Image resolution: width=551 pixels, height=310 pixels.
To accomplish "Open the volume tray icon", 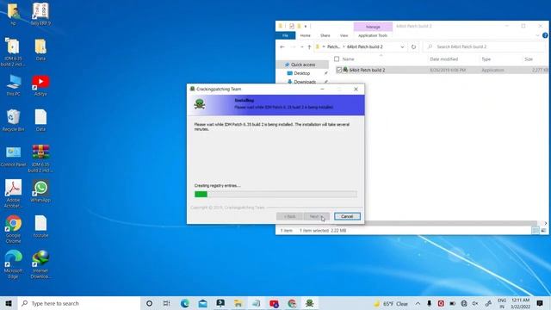I will (475, 303).
